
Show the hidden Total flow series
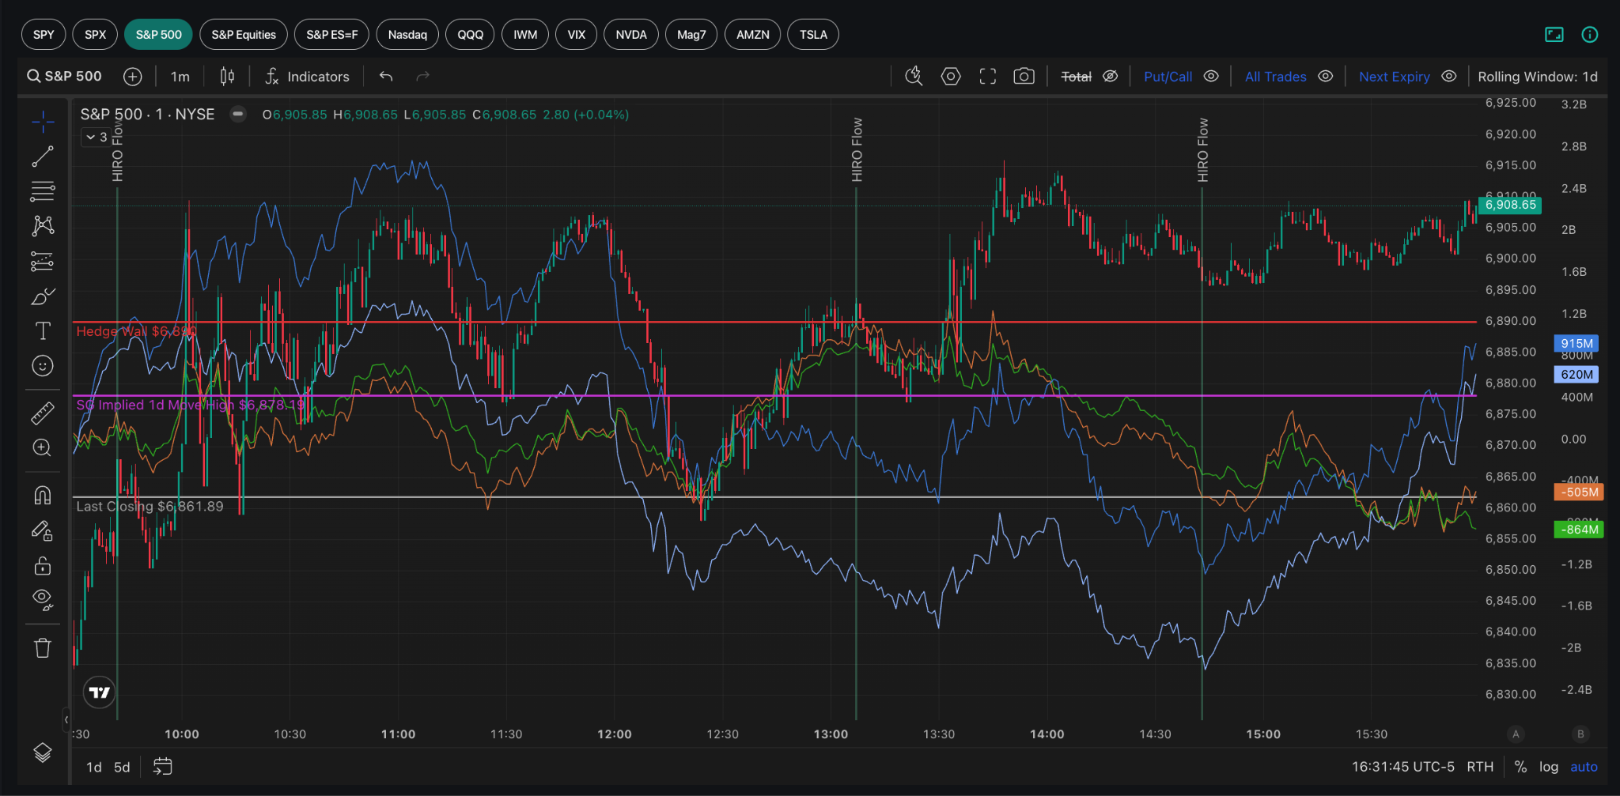click(x=1111, y=76)
